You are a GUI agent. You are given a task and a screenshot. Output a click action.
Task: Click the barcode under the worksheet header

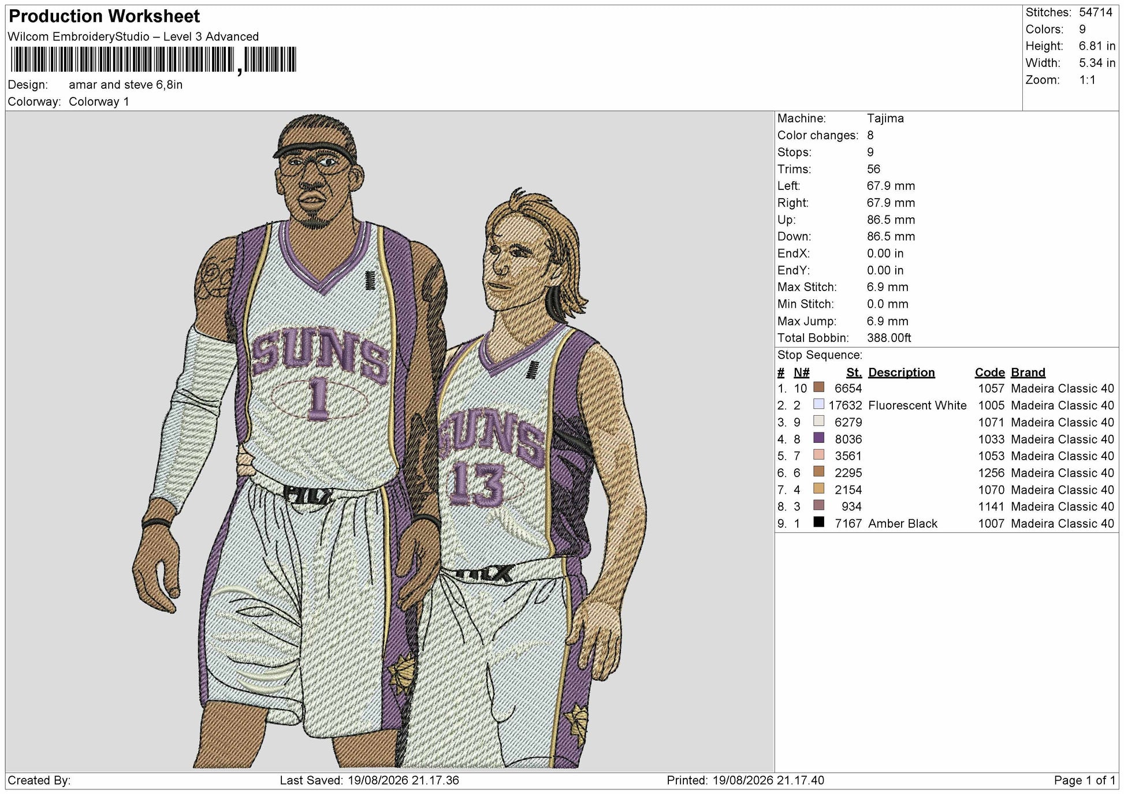pos(153,60)
